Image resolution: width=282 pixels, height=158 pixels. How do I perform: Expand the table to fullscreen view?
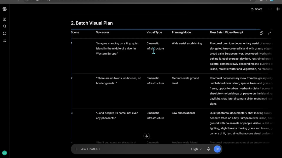(269, 33)
